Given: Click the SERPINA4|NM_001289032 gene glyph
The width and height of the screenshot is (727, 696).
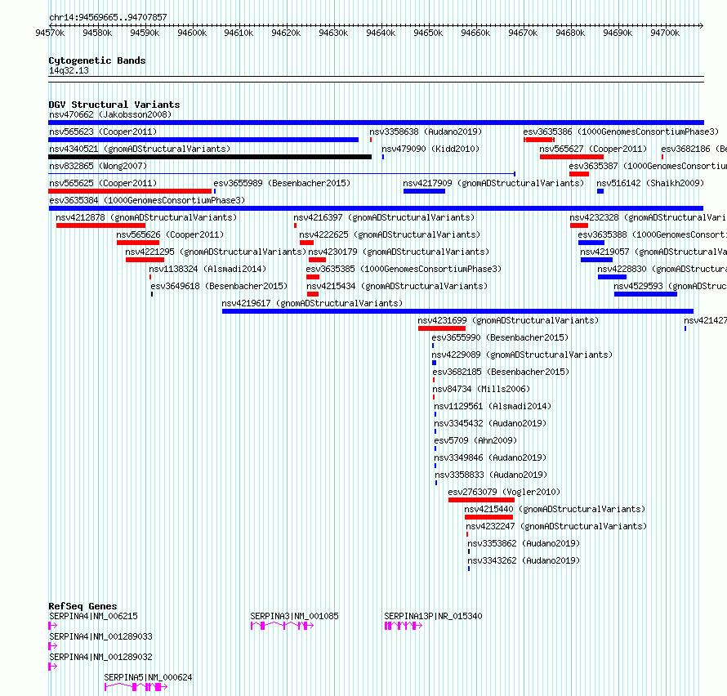Looking at the screenshot, I should click(52, 667).
